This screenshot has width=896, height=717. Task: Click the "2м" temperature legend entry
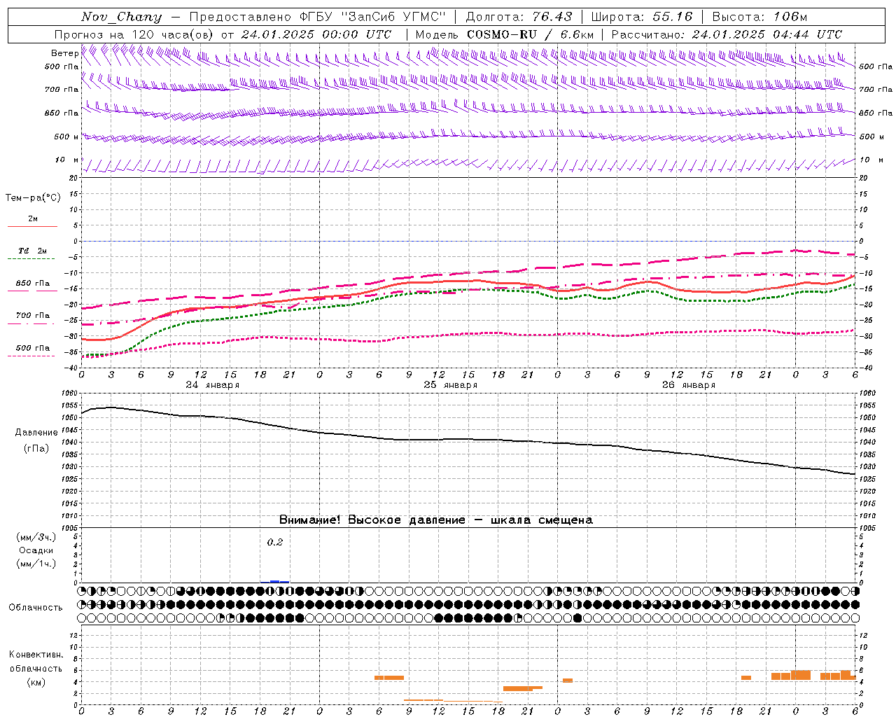click(33, 219)
